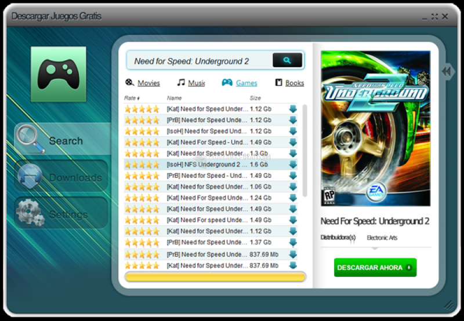This screenshot has width=464, height=321.
Task: Switch to the Books category
Action: point(295,83)
